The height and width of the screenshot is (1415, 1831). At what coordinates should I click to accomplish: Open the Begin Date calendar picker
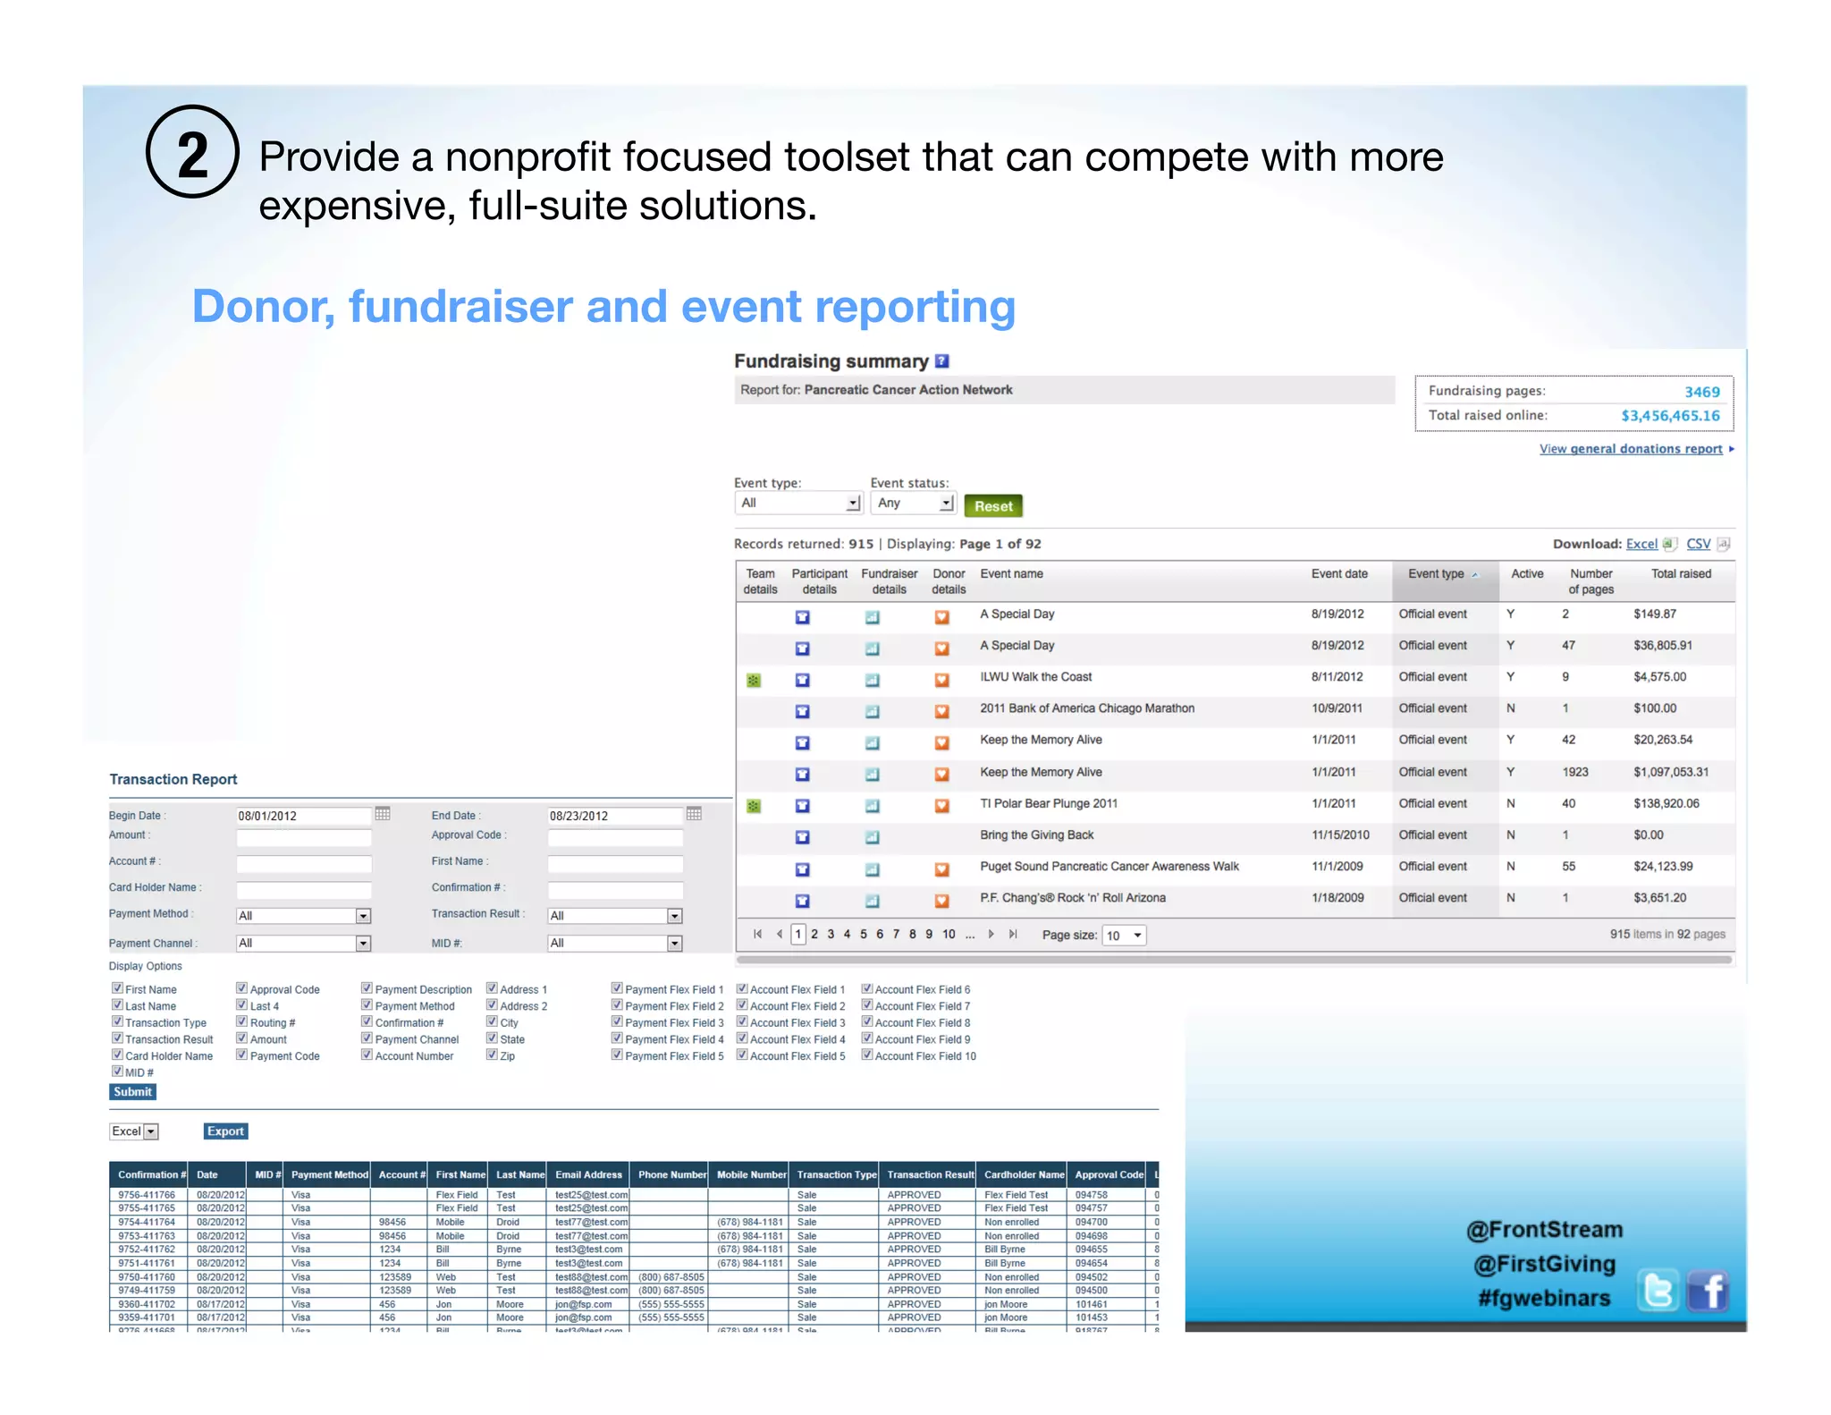pos(383,814)
